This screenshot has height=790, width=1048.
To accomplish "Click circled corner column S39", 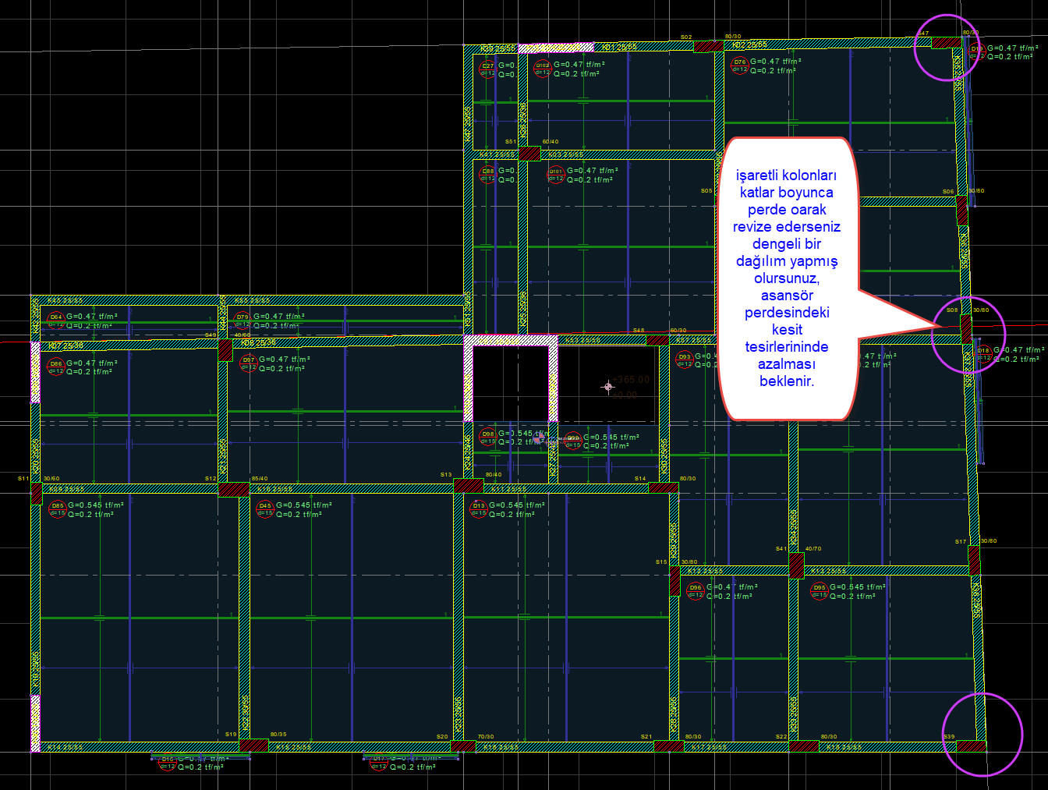I will [971, 746].
